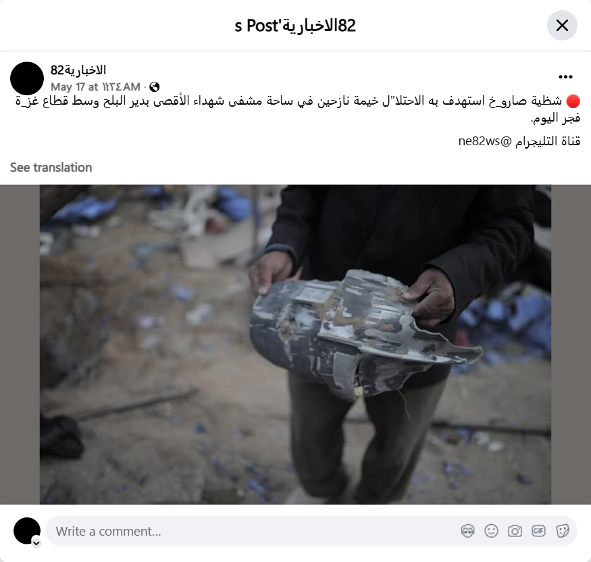
Task: Open the الاخبارية82 page name link
Action: click(78, 70)
